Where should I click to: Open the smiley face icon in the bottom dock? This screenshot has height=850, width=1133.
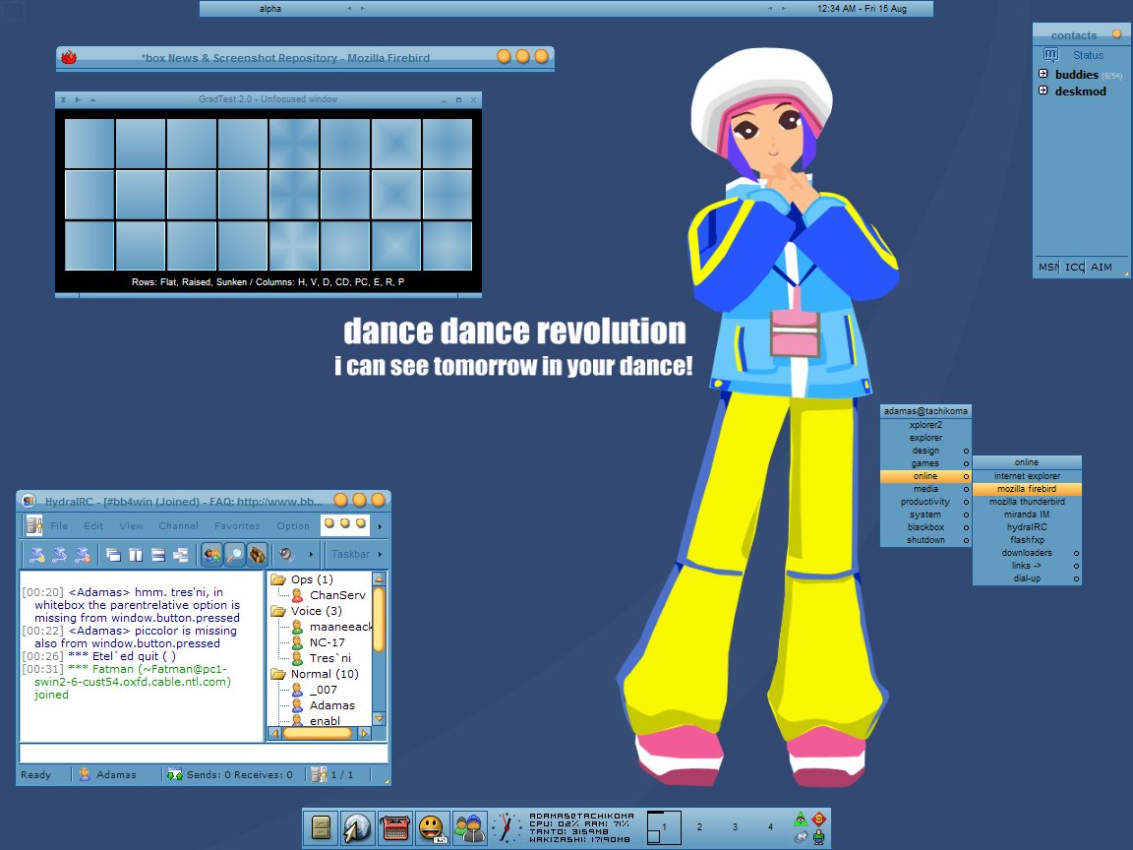click(x=432, y=827)
